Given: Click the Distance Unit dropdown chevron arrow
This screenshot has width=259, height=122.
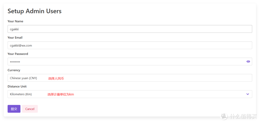Looking at the screenshot, I should [x=248, y=94].
